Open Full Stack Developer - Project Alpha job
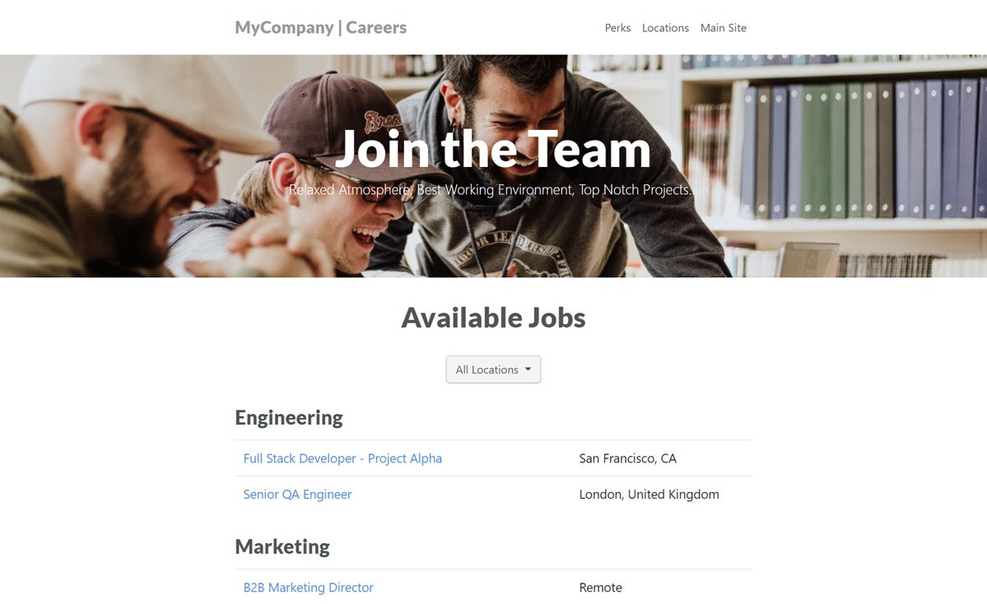Viewport: 987px width, 604px height. click(x=342, y=458)
